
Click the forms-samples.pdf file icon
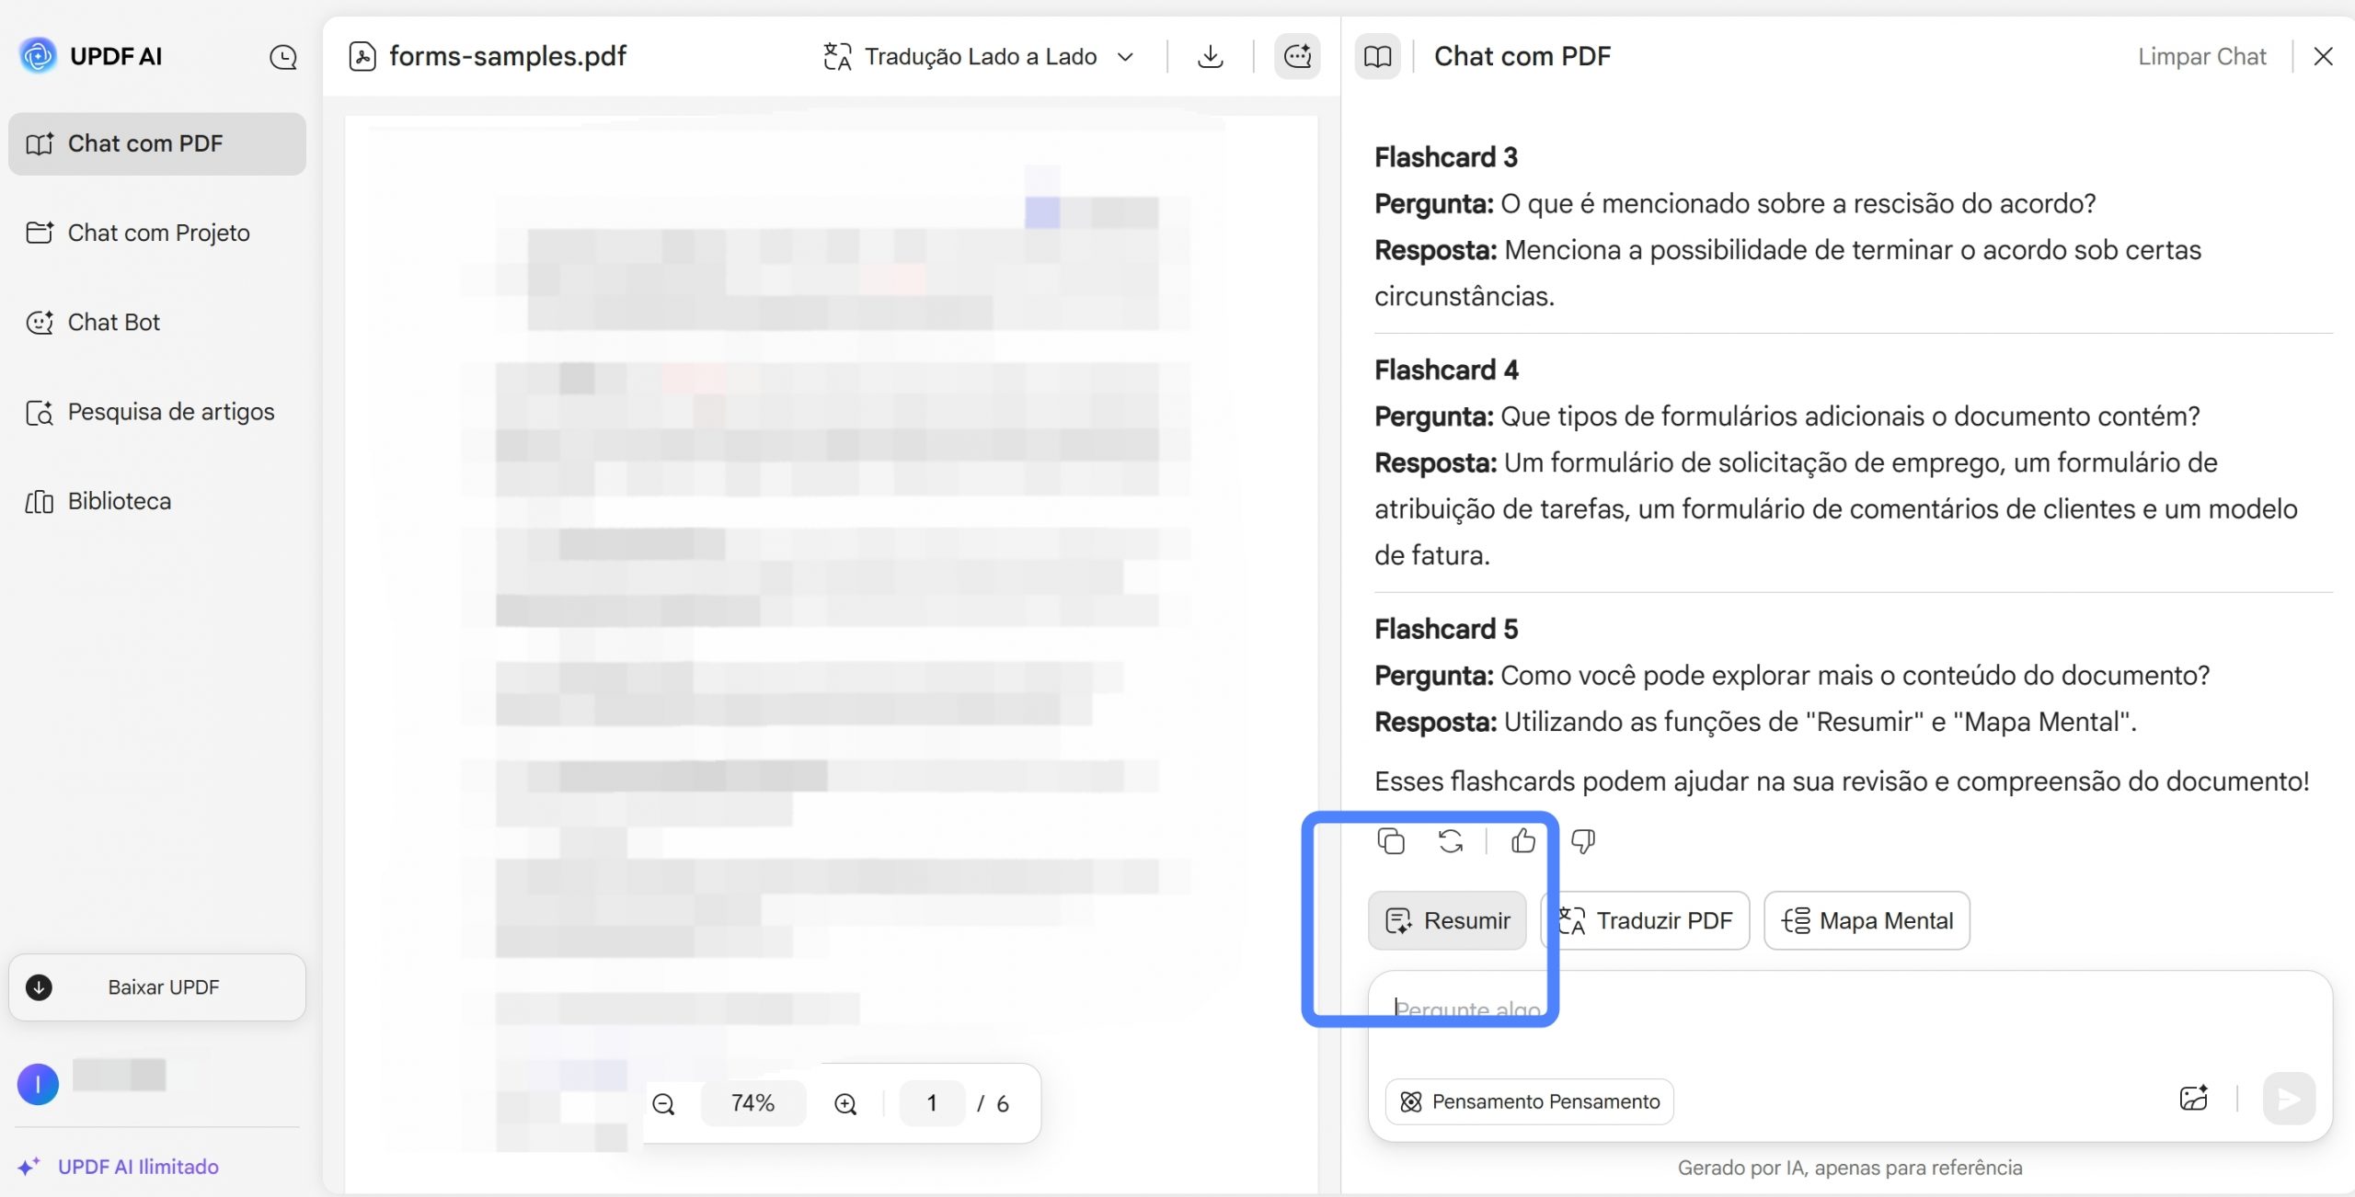362,57
